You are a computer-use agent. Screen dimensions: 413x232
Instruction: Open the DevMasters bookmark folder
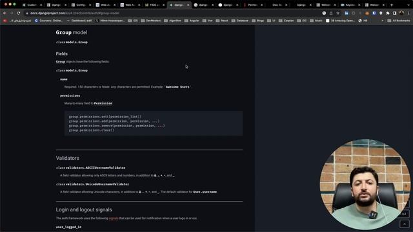tap(150, 21)
